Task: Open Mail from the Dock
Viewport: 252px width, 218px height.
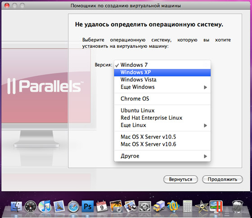Action: click(59, 206)
